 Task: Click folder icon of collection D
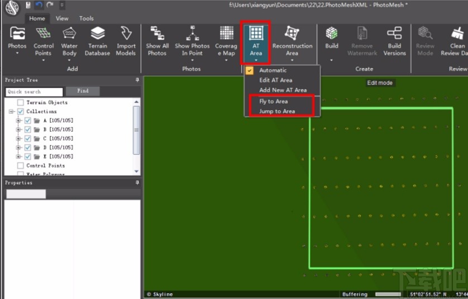point(37,148)
